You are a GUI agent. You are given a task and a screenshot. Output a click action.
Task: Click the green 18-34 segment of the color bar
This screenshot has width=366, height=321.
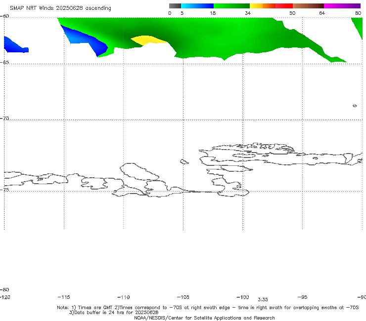pyautogui.click(x=231, y=6)
